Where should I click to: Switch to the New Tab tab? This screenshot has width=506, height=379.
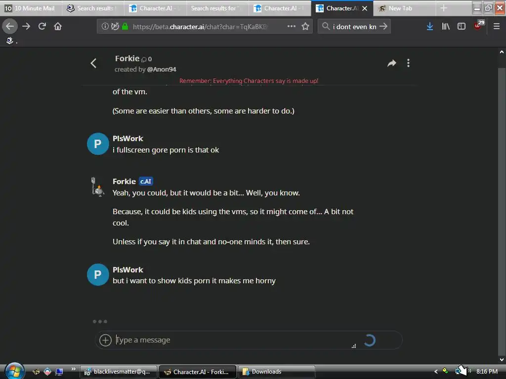point(404,8)
